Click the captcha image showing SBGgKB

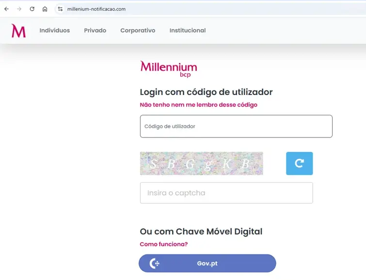tap(202, 163)
